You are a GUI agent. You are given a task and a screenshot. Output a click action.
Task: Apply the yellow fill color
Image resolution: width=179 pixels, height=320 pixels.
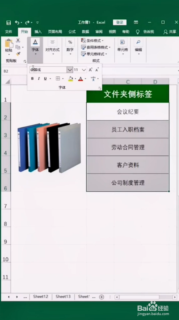pos(70,79)
